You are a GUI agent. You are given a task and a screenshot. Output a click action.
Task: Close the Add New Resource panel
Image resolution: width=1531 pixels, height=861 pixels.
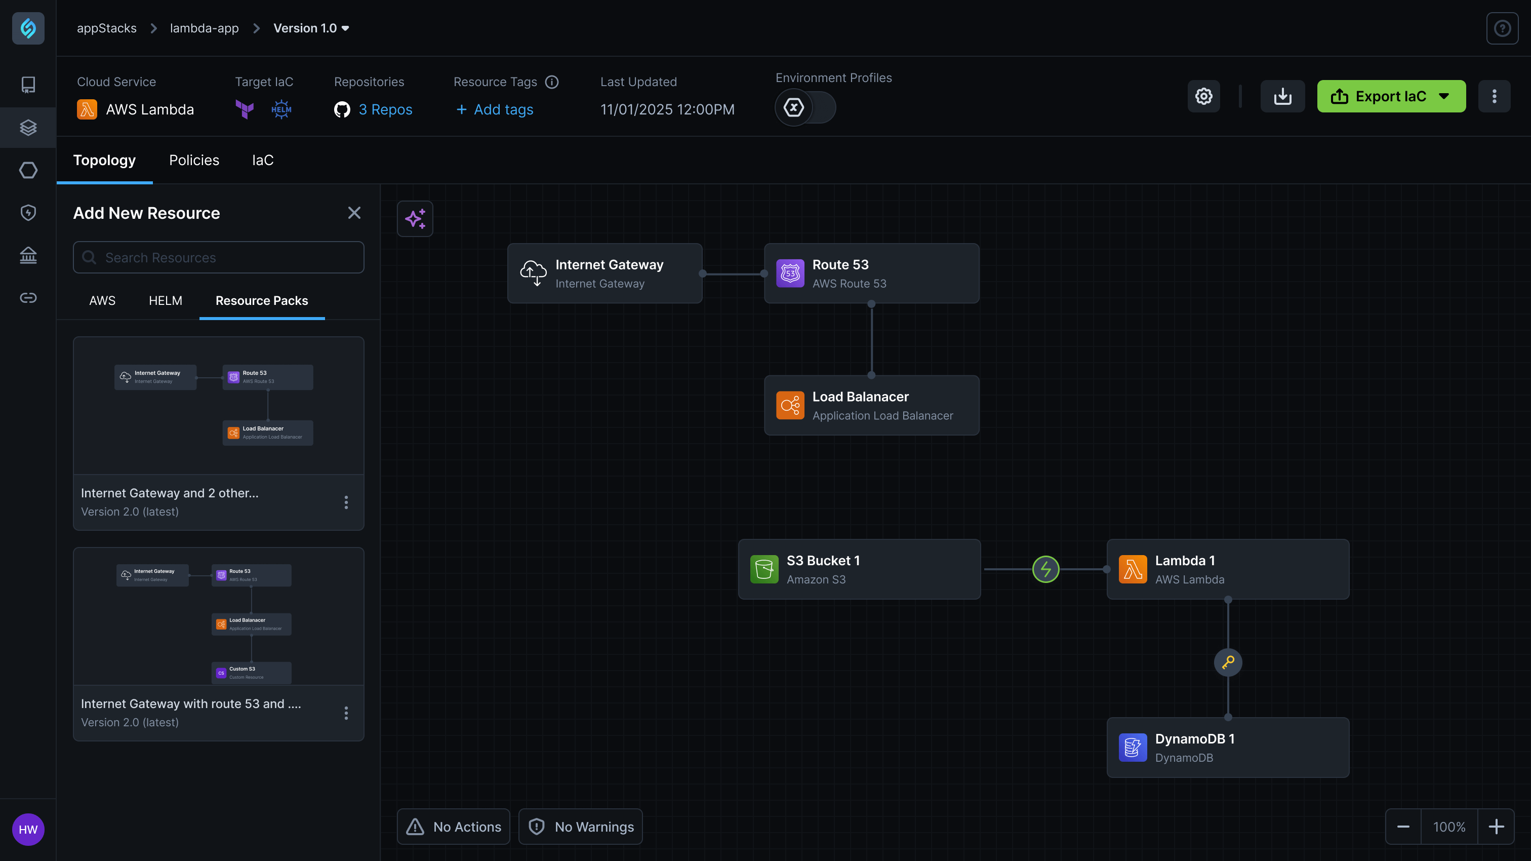coord(354,213)
